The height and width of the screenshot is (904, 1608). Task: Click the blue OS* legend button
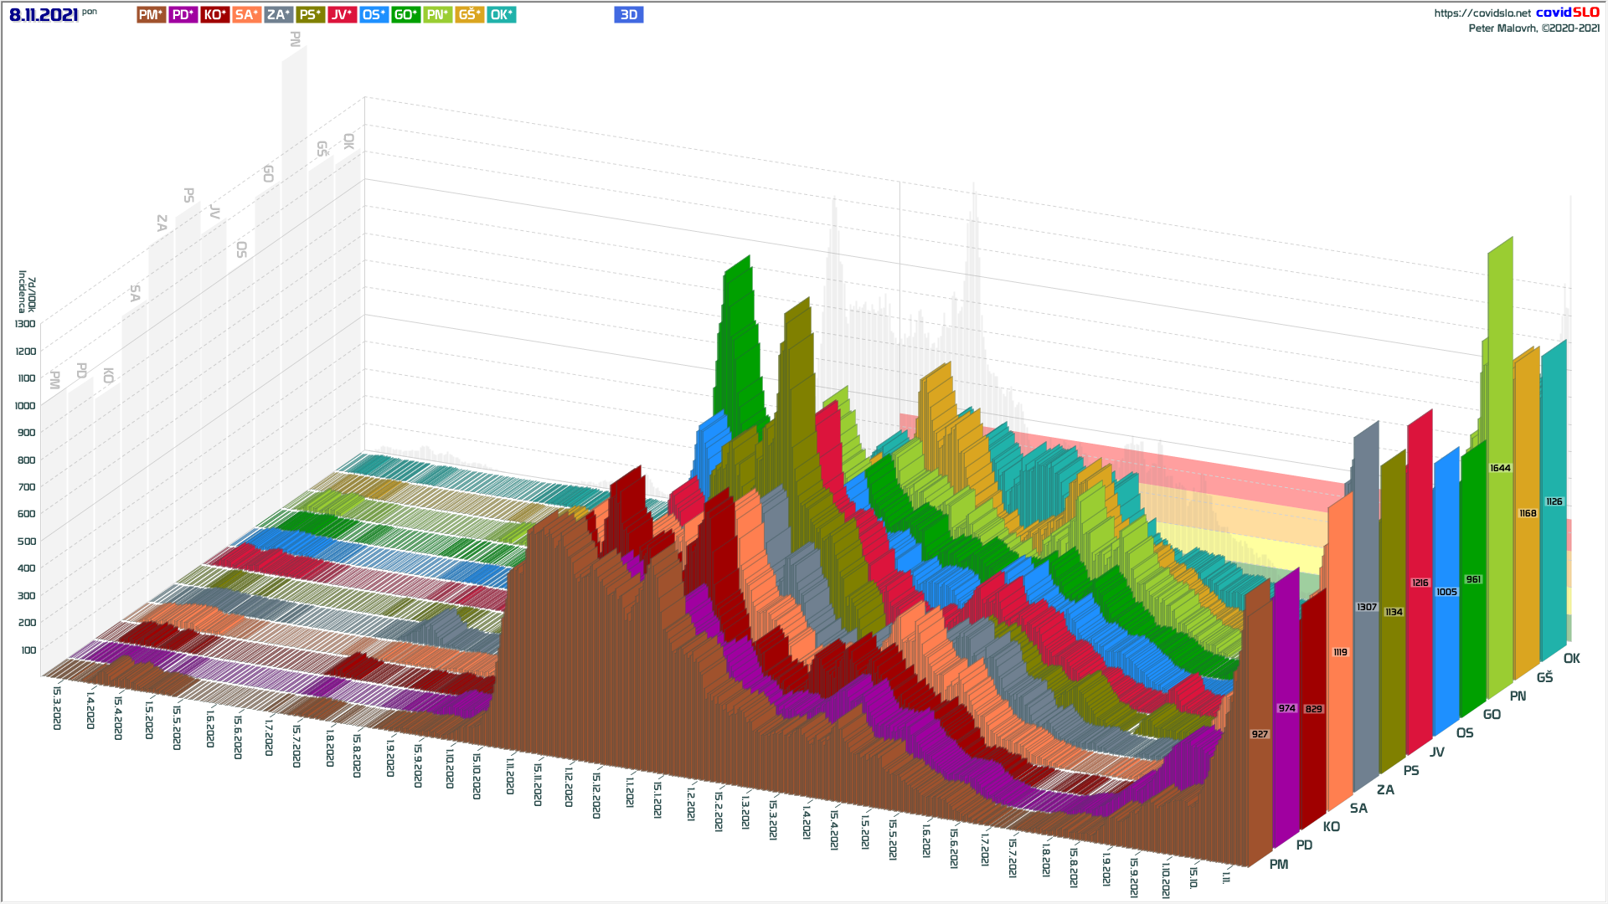tap(374, 15)
